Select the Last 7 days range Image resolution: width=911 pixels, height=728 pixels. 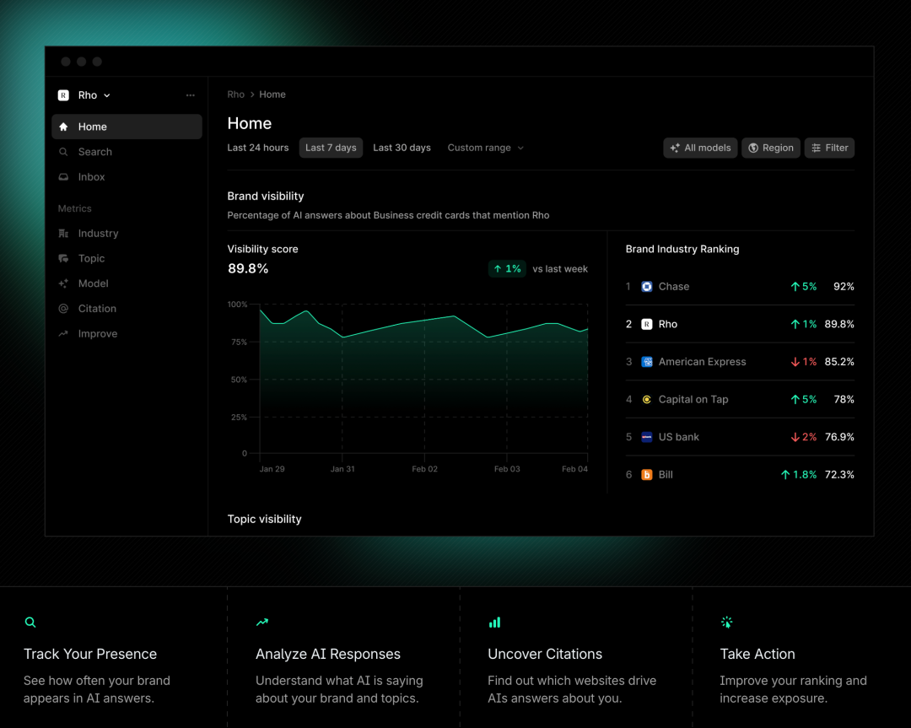click(331, 148)
